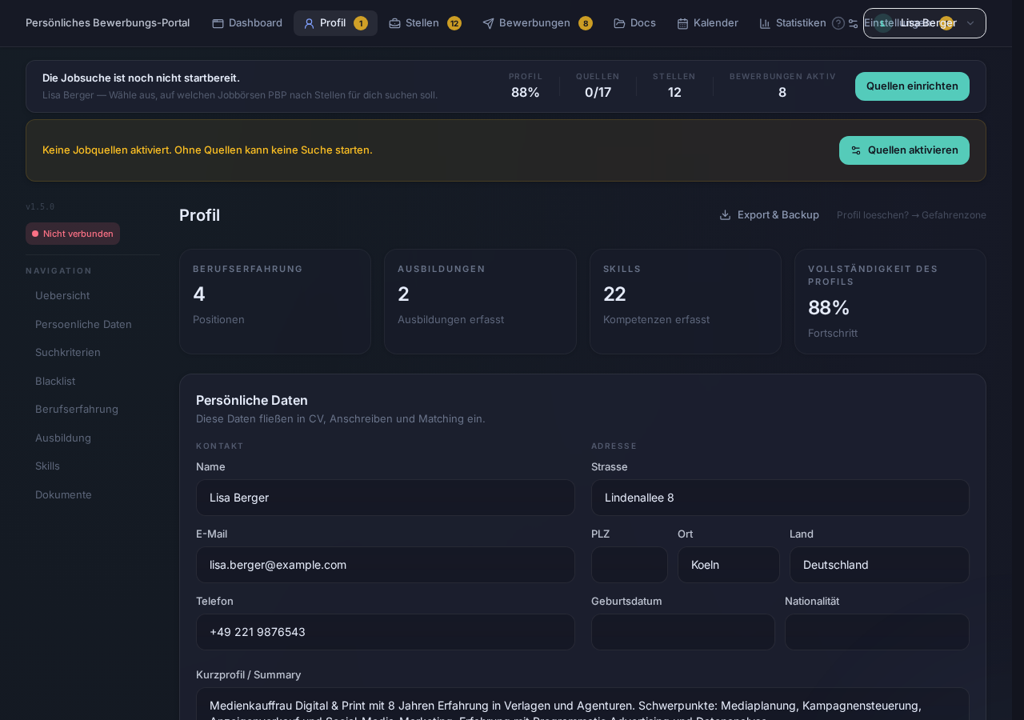
Task: Click the Kurzprofil / Summary text area
Action: coord(582,704)
